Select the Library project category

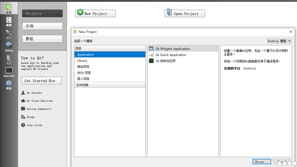82,61
